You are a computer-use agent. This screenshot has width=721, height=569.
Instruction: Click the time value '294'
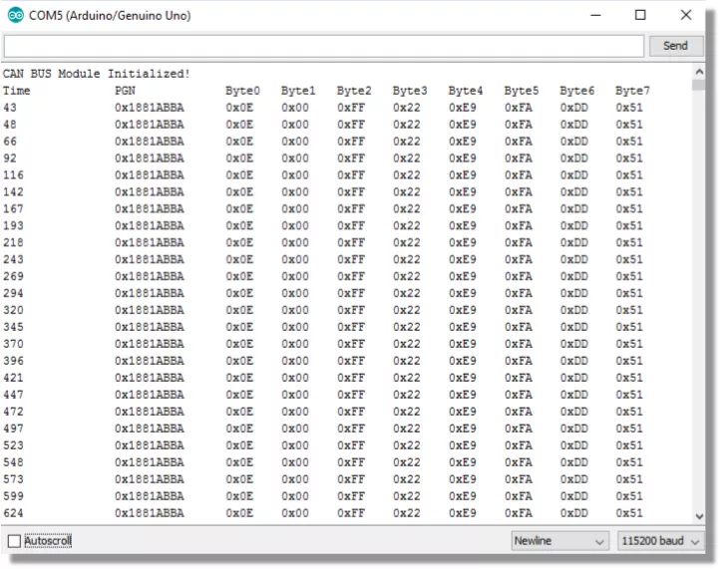(13, 293)
